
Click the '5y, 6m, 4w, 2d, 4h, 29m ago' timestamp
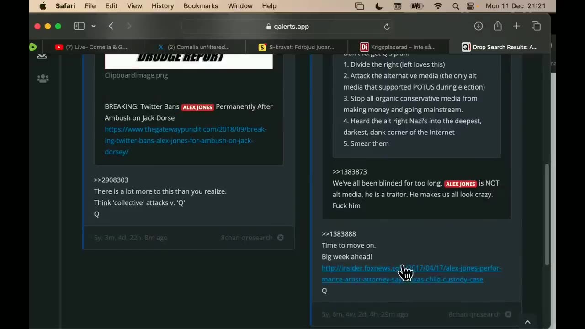[365, 314]
